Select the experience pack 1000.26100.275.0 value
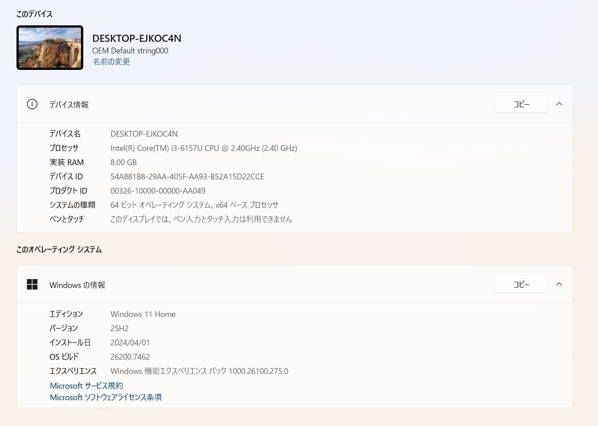 199,371
